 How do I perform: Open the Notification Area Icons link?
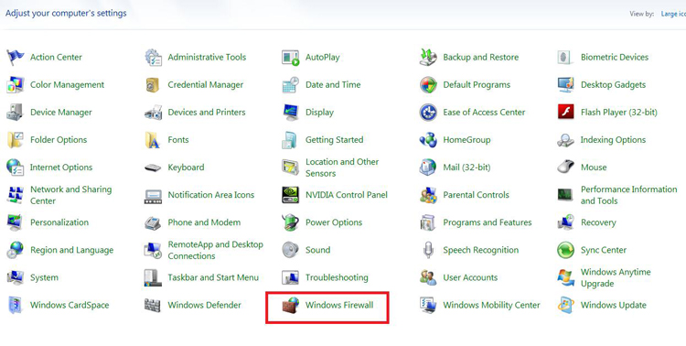211,195
